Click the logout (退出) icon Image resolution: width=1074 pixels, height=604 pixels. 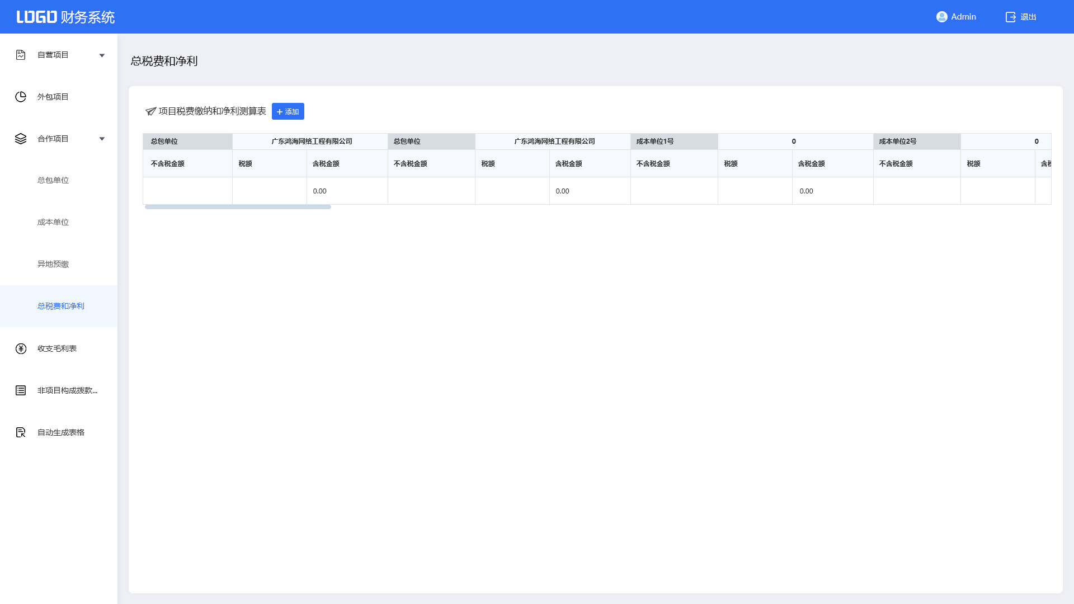tap(1010, 17)
